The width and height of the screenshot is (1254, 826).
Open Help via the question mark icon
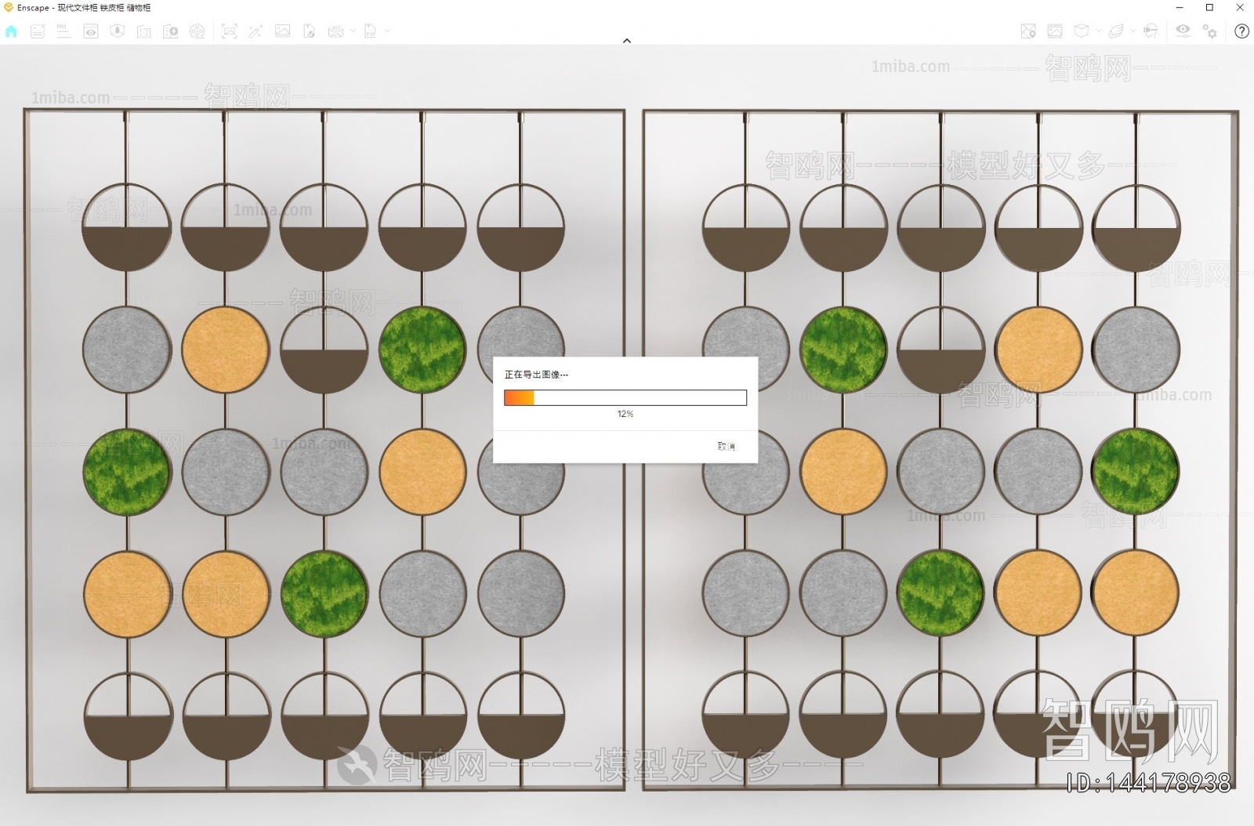tap(1241, 31)
